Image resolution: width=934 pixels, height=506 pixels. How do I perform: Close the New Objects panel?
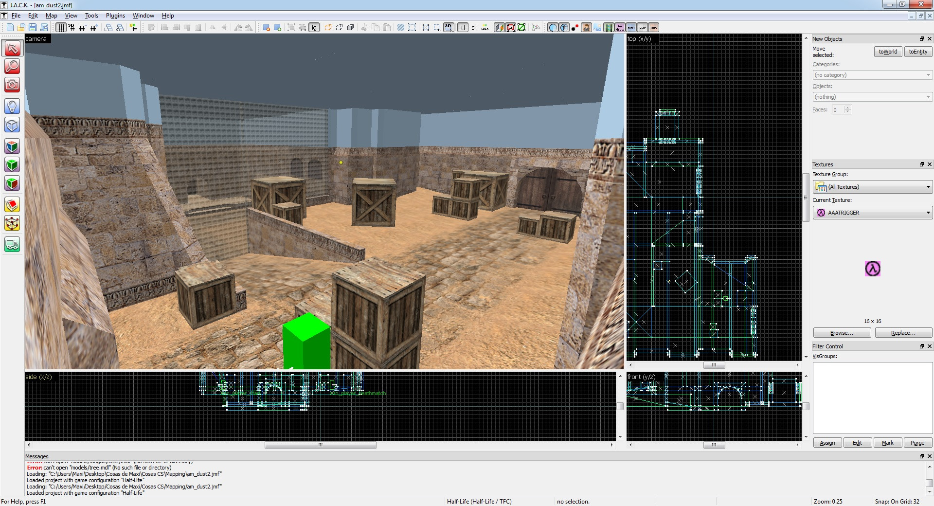(929, 39)
